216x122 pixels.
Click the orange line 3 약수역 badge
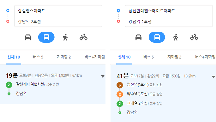pyautogui.click(x=120, y=95)
